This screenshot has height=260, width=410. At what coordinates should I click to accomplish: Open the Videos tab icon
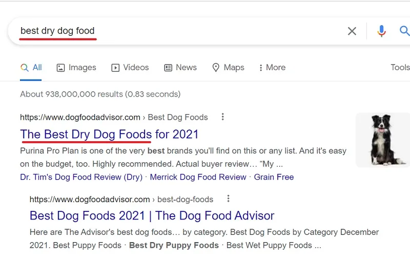pyautogui.click(x=115, y=68)
